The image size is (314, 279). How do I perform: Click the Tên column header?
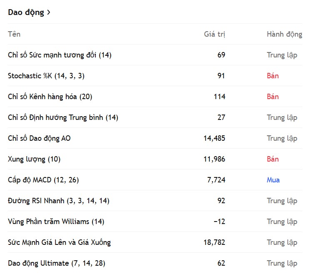[14, 34]
